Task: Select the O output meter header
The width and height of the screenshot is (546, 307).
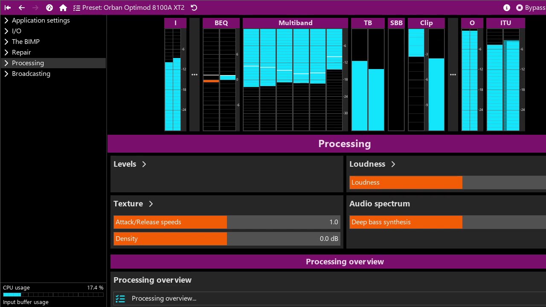Action: (x=472, y=23)
